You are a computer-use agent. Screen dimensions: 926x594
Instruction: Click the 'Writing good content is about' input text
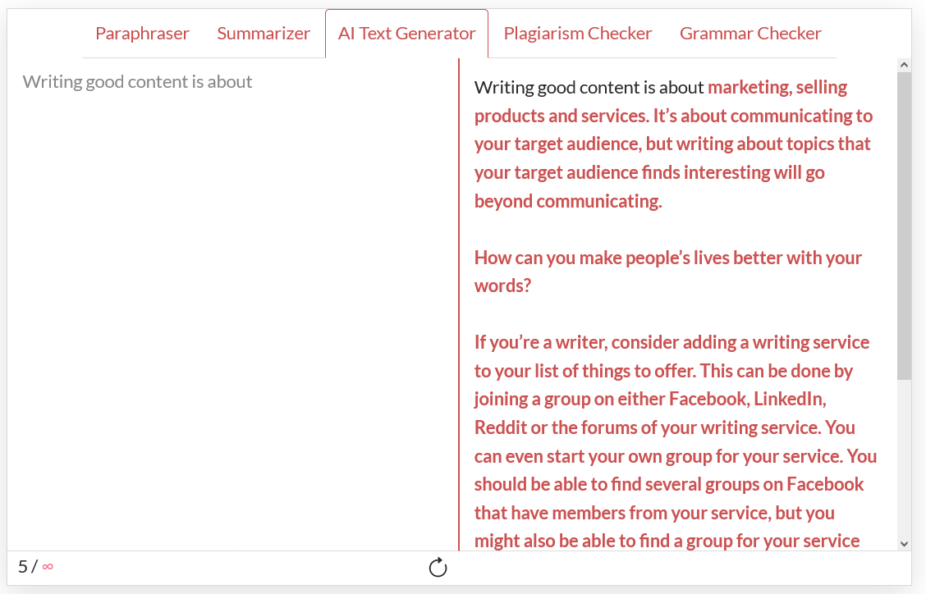pyautogui.click(x=138, y=81)
